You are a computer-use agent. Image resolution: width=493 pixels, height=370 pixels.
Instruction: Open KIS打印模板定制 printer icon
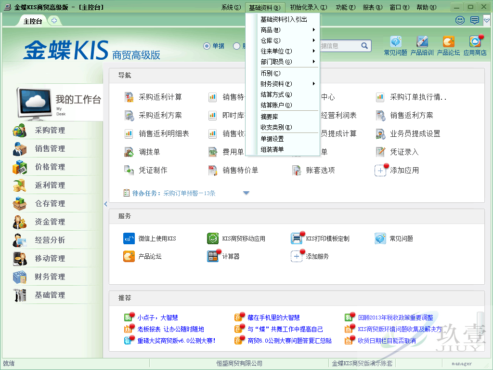297,238
